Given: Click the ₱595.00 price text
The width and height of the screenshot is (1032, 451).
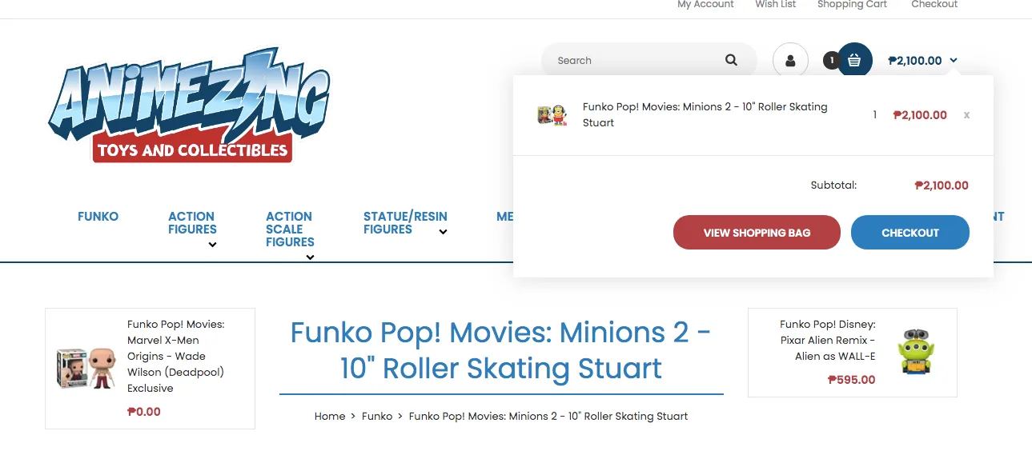Looking at the screenshot, I should (852, 380).
